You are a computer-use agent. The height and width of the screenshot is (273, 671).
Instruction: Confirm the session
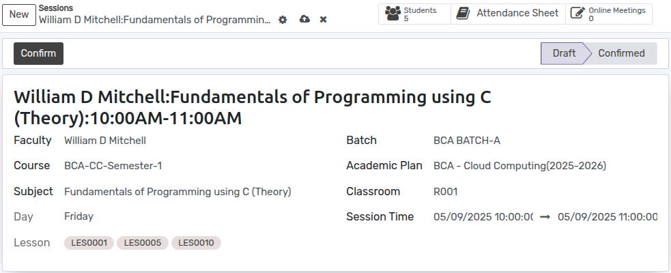(x=38, y=53)
